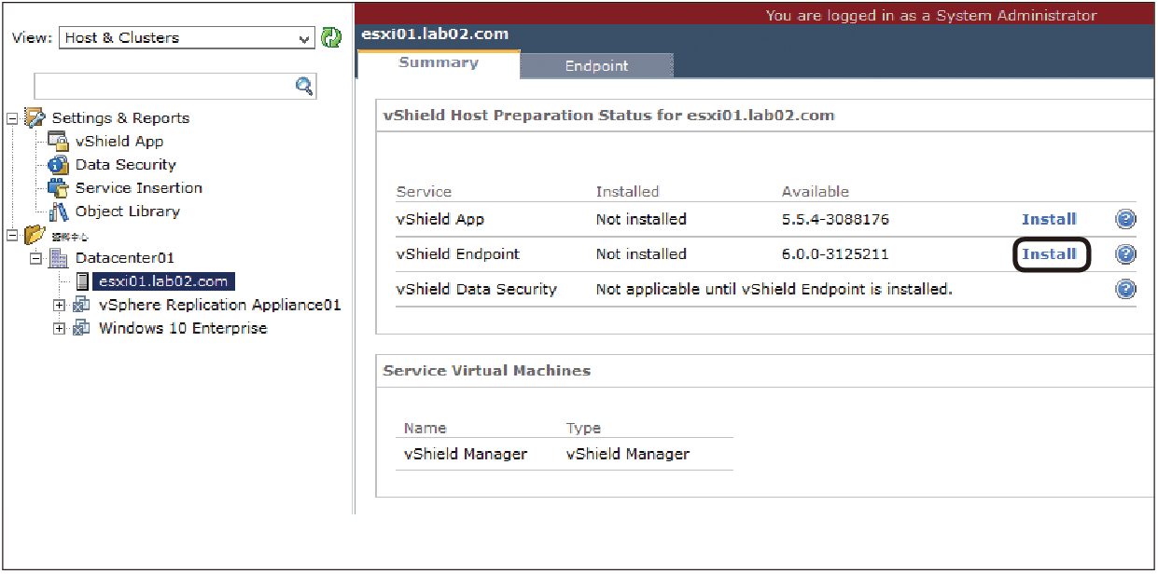This screenshot has height=574, width=1158.
Task: Click 'Not installed' status for vShield App
Action: (641, 220)
